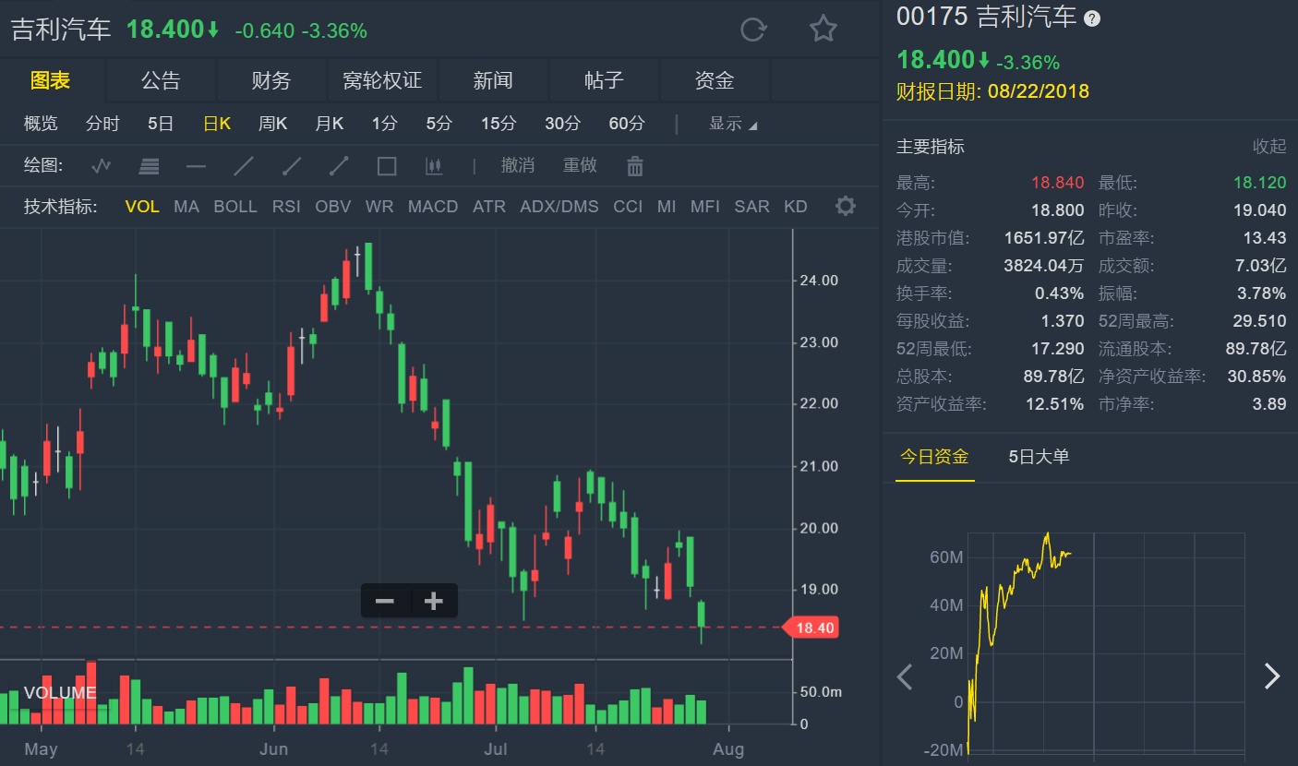Toggle the MACD indicator

point(433,207)
